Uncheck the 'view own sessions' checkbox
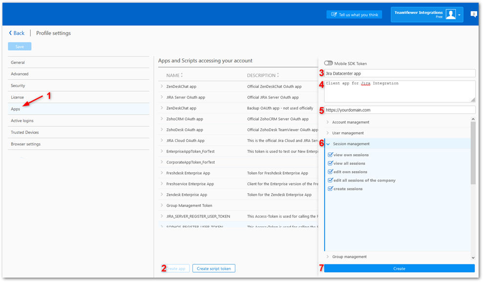 [x=330, y=155]
